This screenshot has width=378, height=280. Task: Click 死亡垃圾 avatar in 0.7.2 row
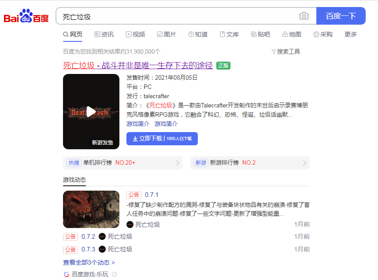[102, 236]
